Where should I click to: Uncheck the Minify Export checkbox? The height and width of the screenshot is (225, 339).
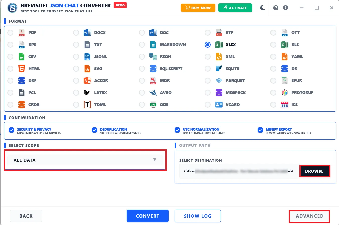click(260, 130)
